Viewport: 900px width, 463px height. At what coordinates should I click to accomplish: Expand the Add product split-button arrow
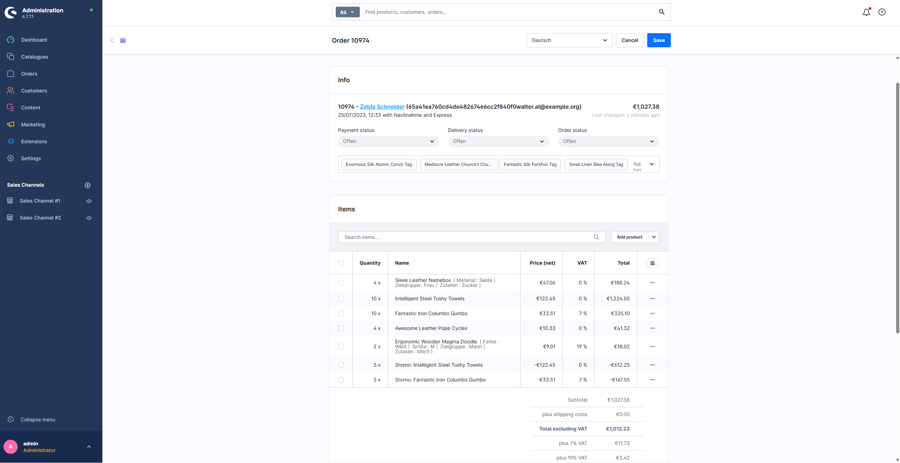654,237
